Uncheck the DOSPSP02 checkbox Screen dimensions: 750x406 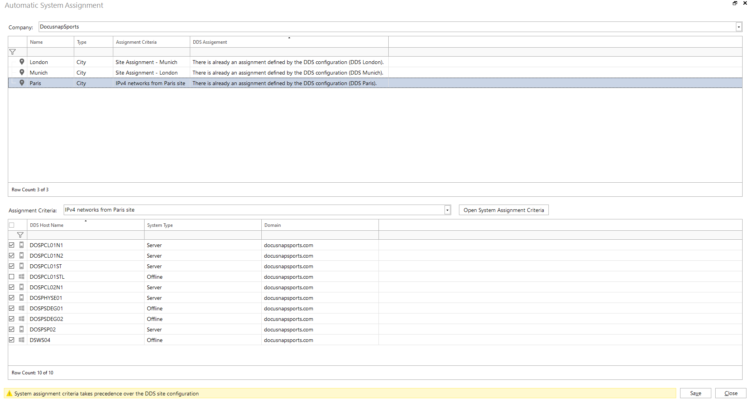pos(12,329)
